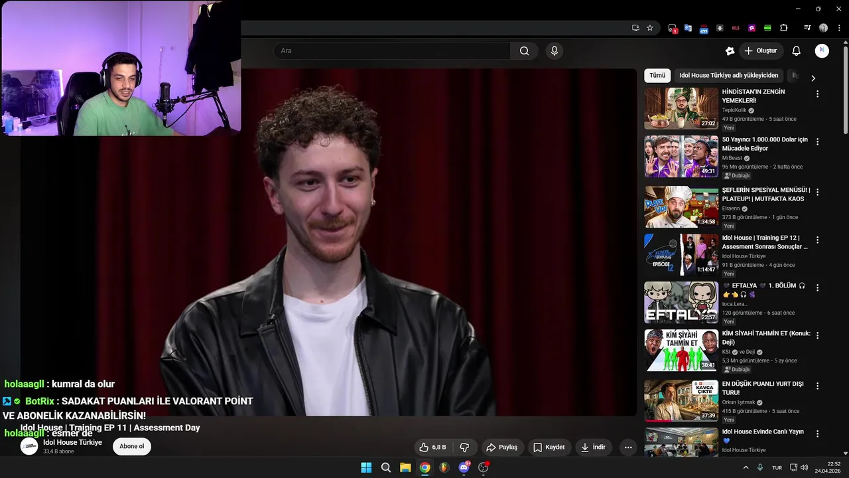The height and width of the screenshot is (478, 849).
Task: Open the Idol House Türkiye channel avatar
Action: pyautogui.click(x=29, y=447)
